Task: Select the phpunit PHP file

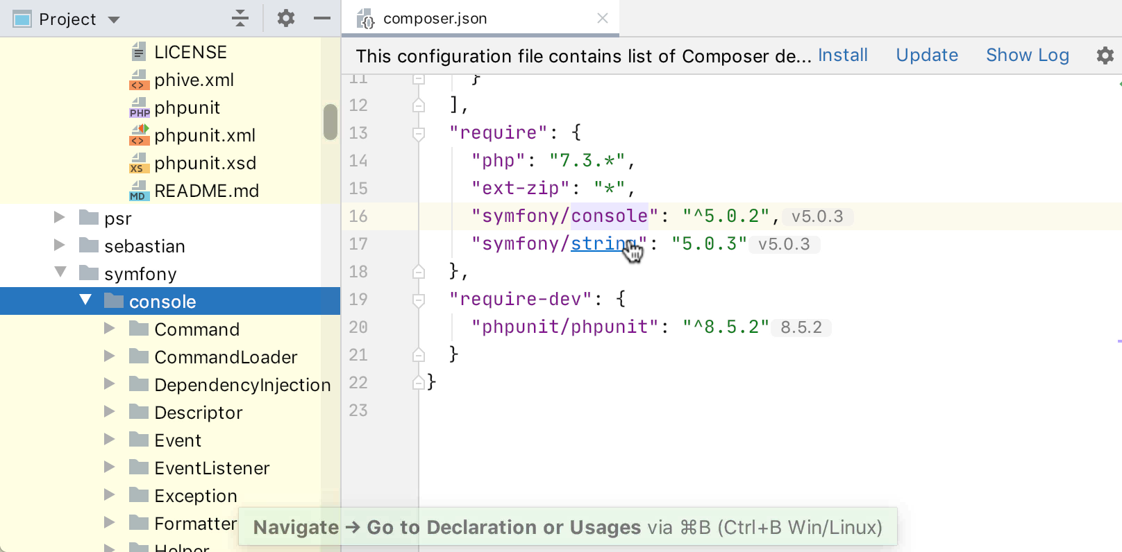Action: click(187, 107)
